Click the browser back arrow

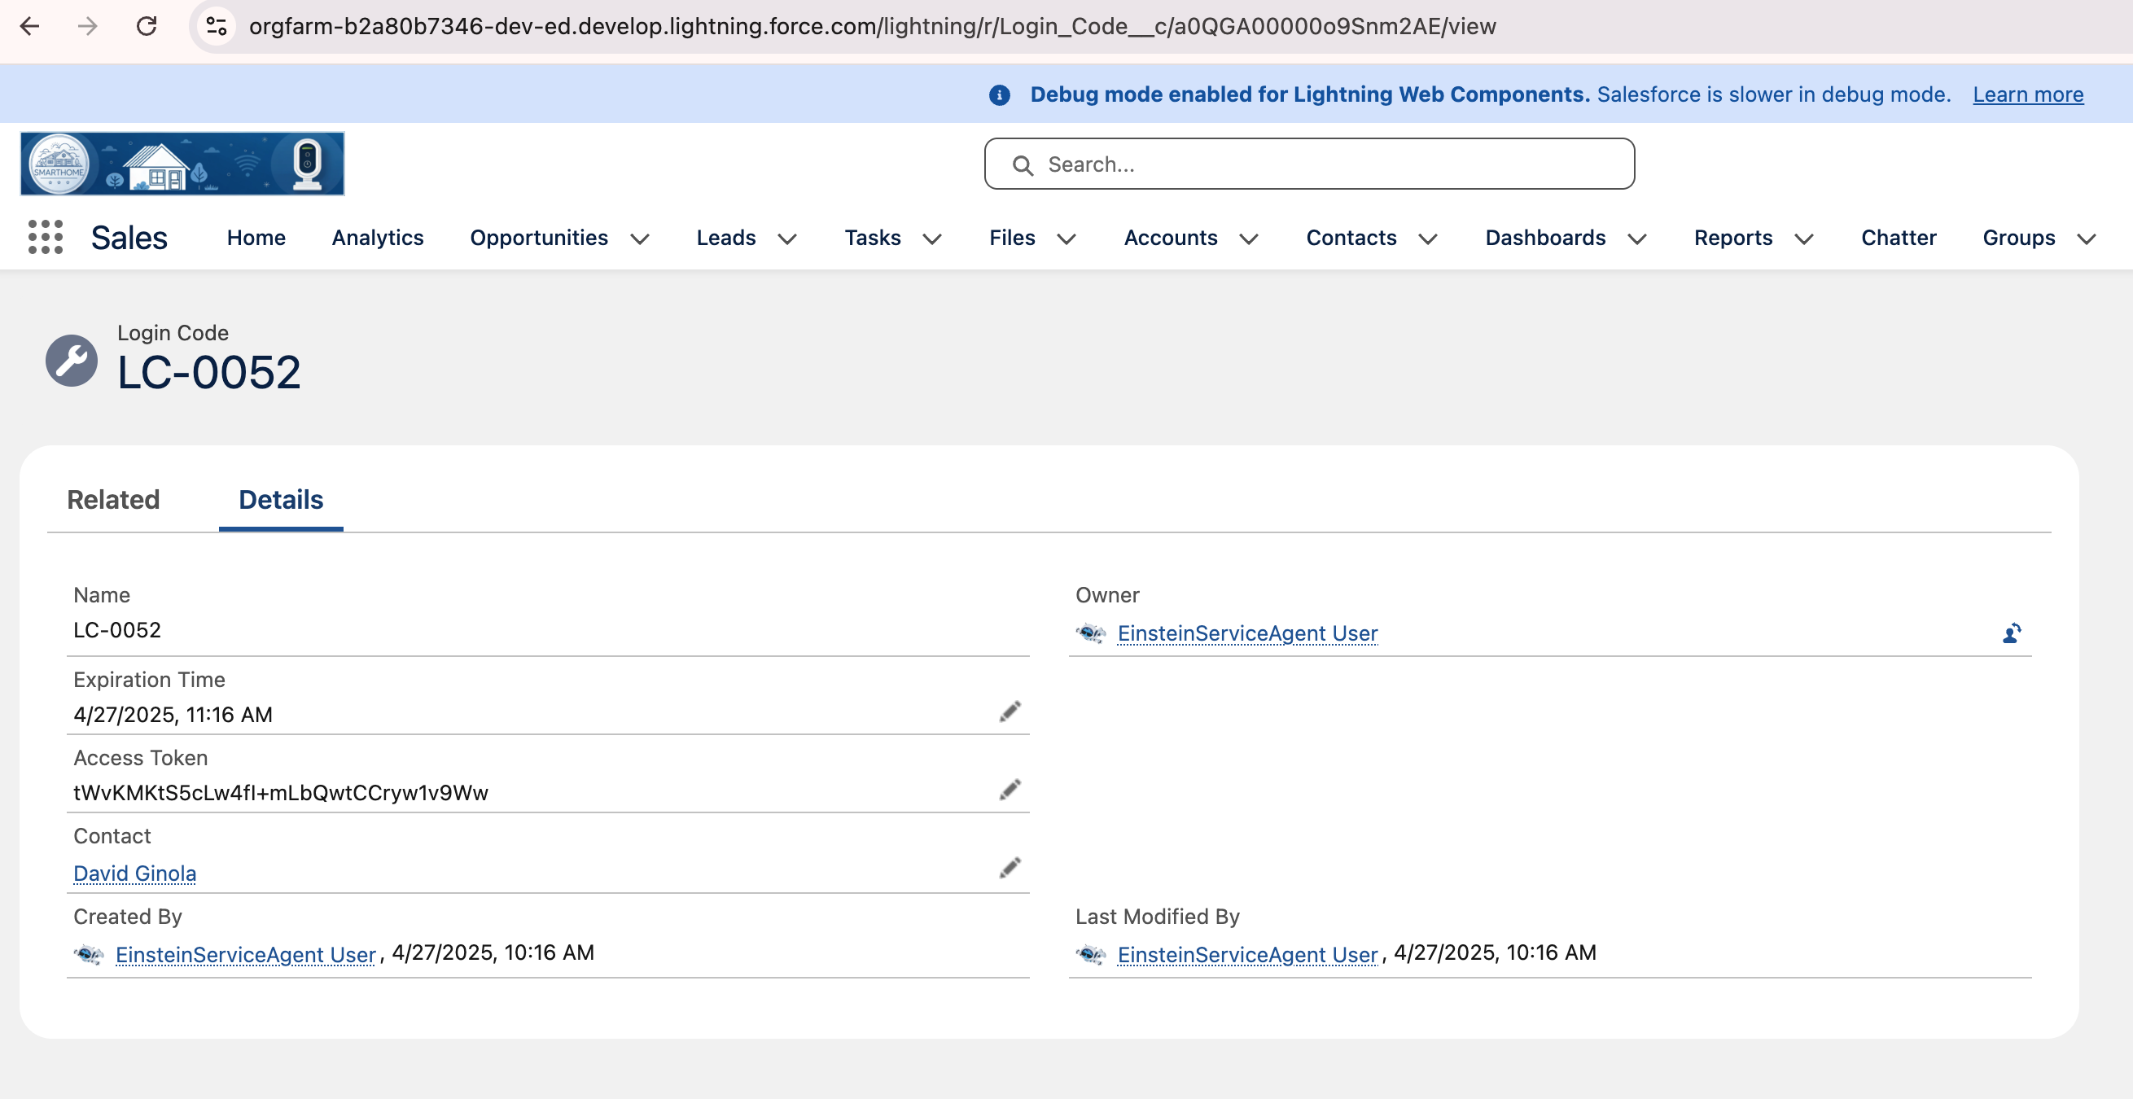(30, 27)
